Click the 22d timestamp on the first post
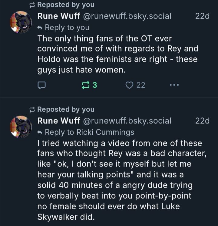Viewport: 218px width, 226px height. click(x=202, y=16)
